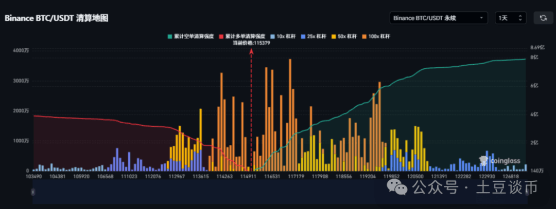Click the 6亿 right axis value
Image resolution: width=556 pixels, height=209 pixels.
click(x=535, y=86)
